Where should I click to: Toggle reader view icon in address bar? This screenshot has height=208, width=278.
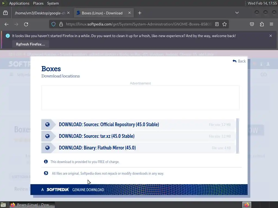217,24
